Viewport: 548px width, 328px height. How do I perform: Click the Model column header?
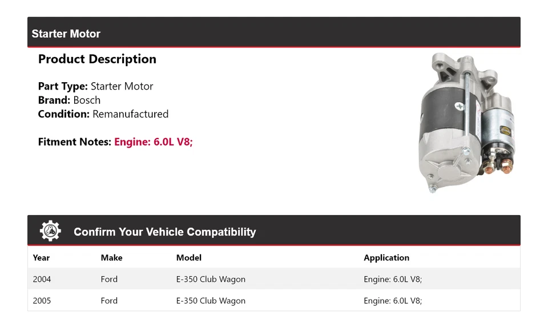pos(188,258)
